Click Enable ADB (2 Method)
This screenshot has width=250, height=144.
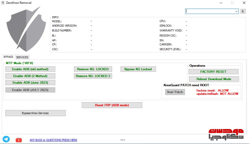click(x=30, y=76)
